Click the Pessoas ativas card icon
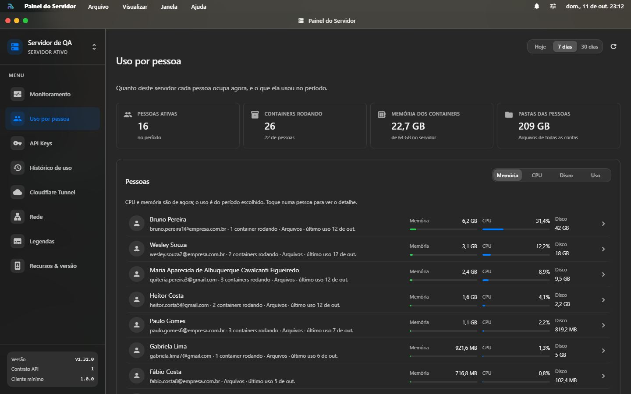The height and width of the screenshot is (394, 631). coord(128,115)
